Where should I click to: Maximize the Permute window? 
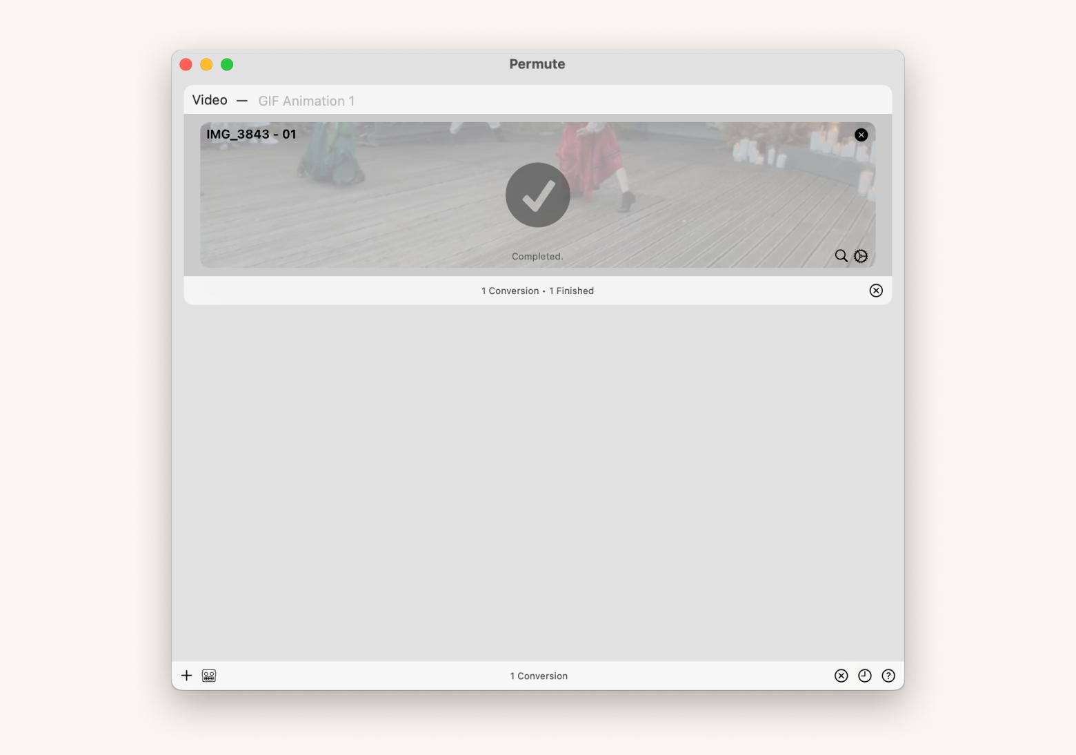(x=227, y=64)
